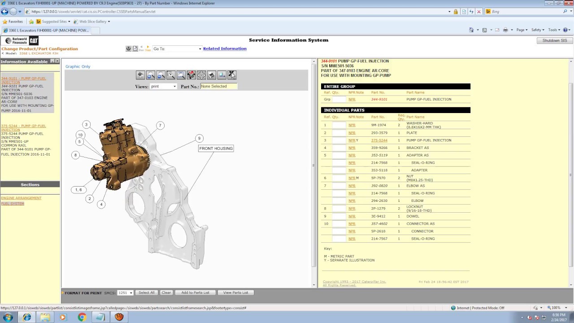This screenshot has width=574, height=323.
Task: Click quantity box for PLATE row
Action: [x=339, y=133]
